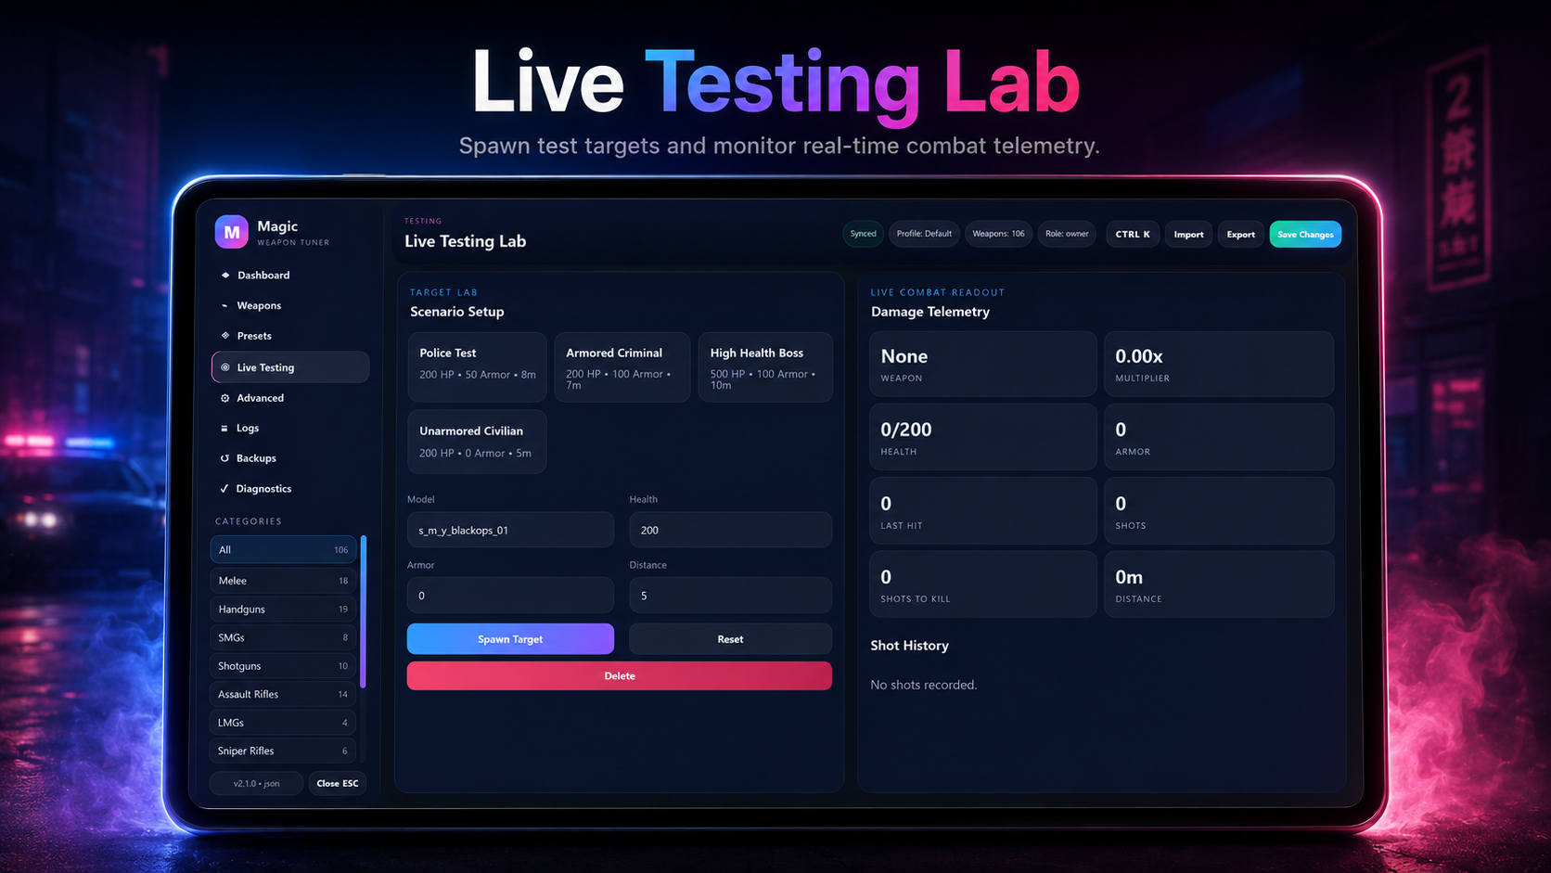This screenshot has height=873, width=1551.
Task: Select the SMGs category
Action: [x=283, y=638]
